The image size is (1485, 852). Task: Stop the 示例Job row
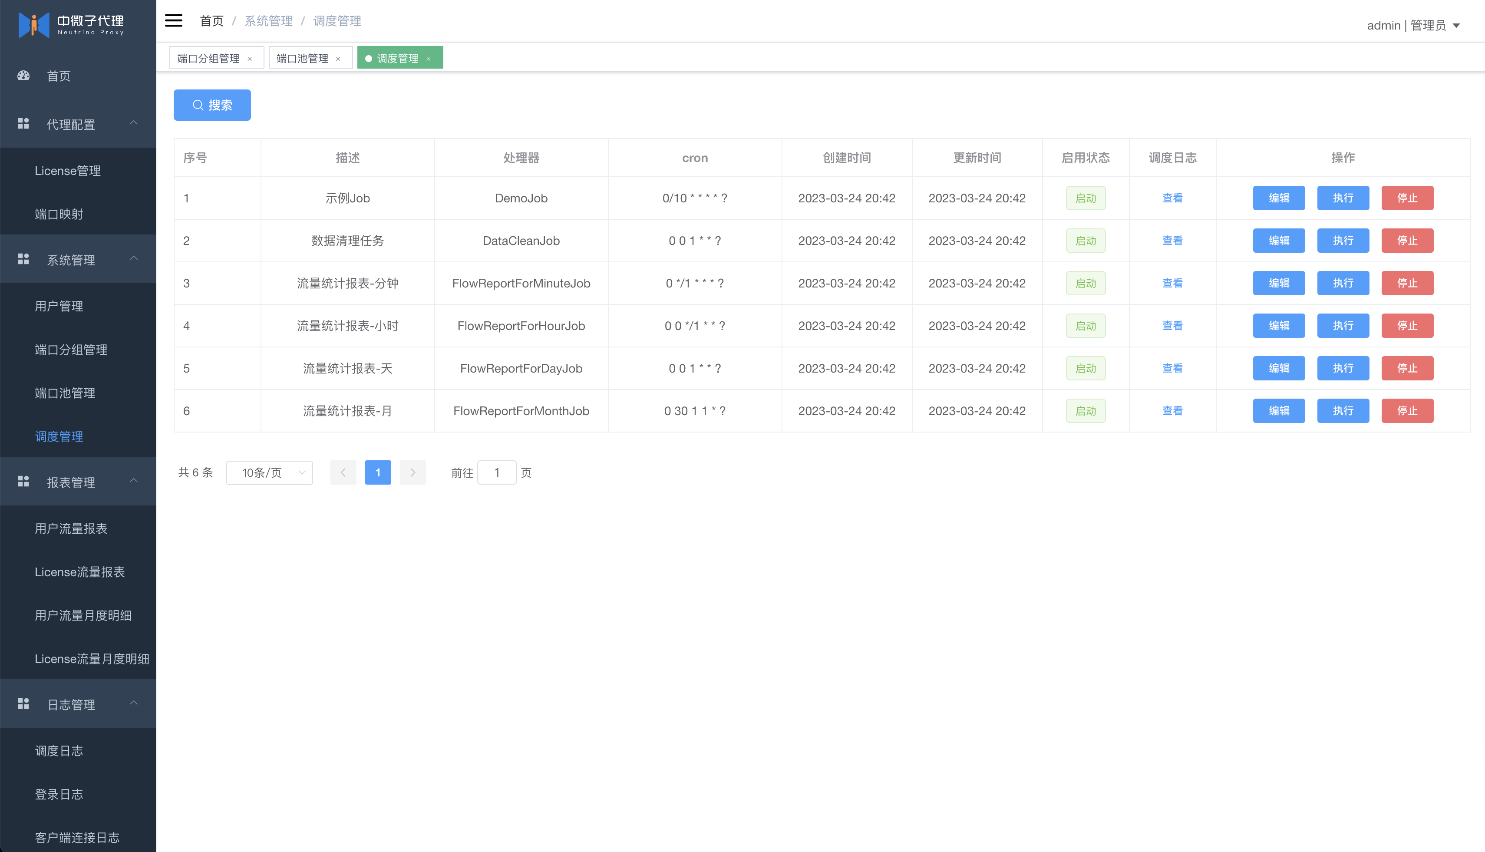pos(1408,198)
